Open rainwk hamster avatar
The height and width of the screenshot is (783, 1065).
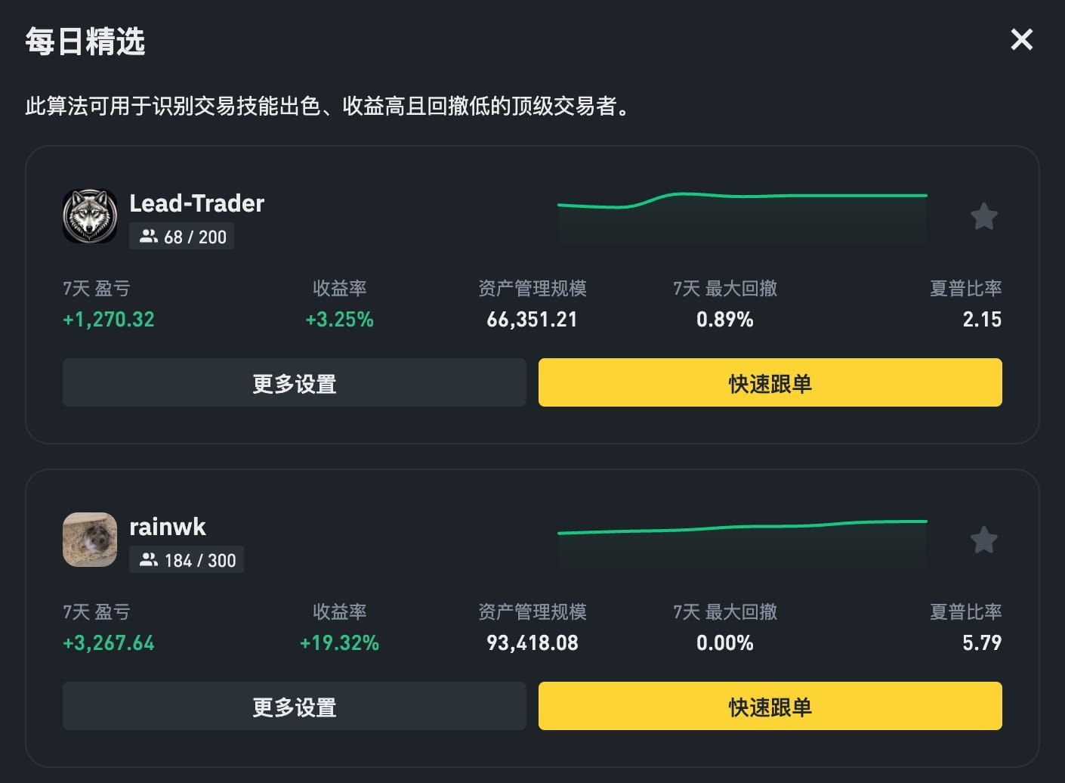90,540
